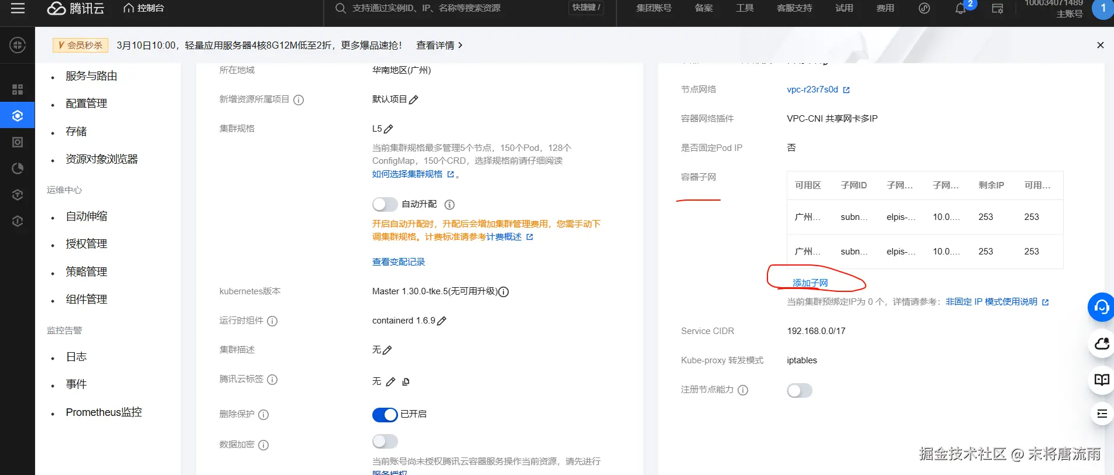Open 日志 in the left menu

(76, 357)
